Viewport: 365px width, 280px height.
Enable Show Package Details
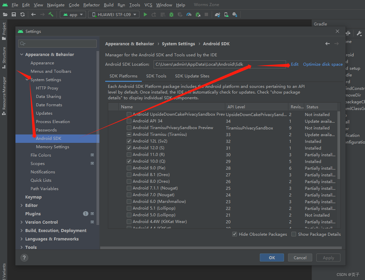(293, 234)
